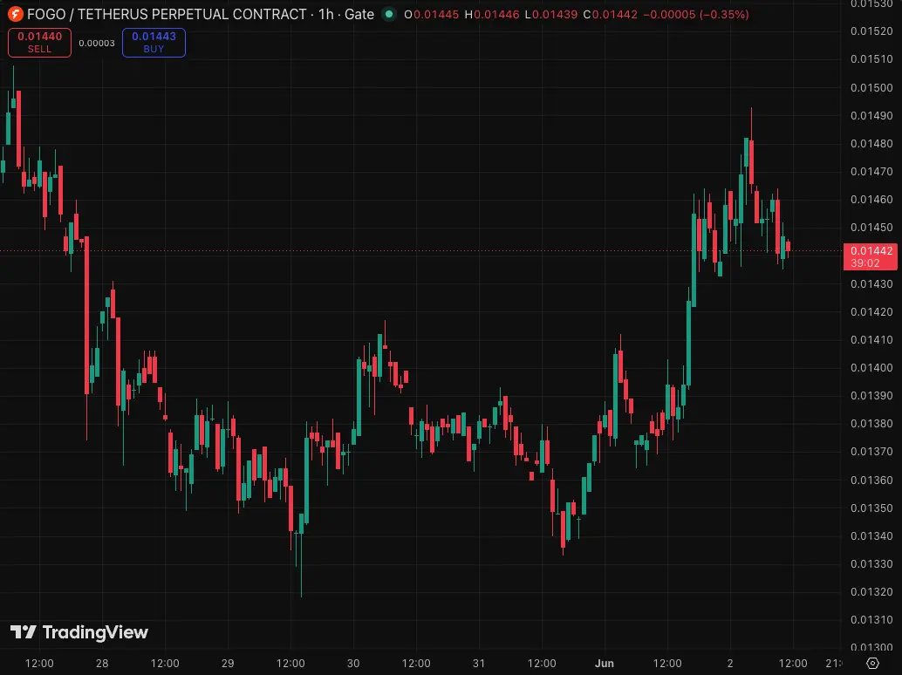902x675 pixels.
Task: Click the 0.00003 spread value
Action: [x=97, y=43]
